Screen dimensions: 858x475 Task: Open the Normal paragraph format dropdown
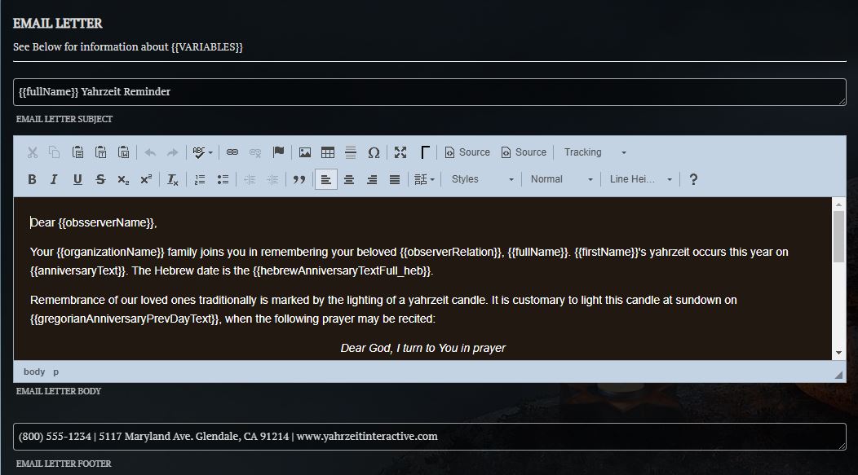pyautogui.click(x=561, y=179)
